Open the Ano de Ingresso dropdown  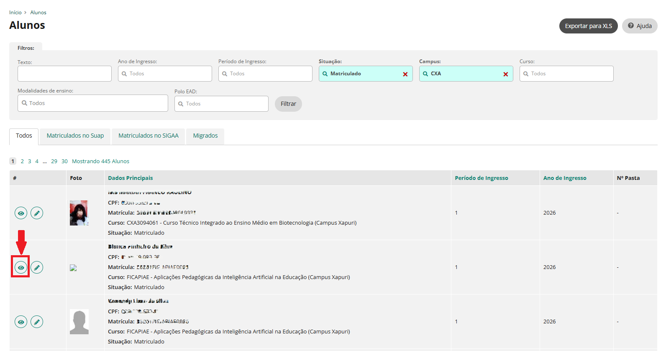point(165,74)
